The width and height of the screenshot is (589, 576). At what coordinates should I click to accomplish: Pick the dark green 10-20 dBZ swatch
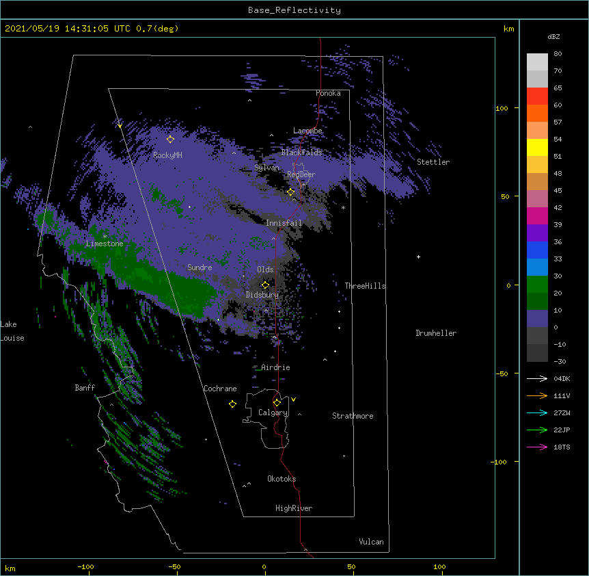[x=537, y=302]
